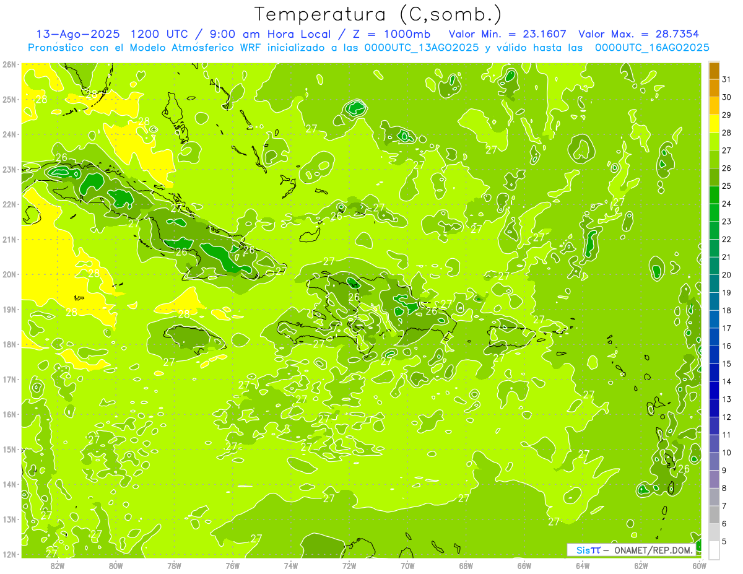The width and height of the screenshot is (743, 574).
Task: Select the teal color bar segment between 19 and 20
Action: 714,284
